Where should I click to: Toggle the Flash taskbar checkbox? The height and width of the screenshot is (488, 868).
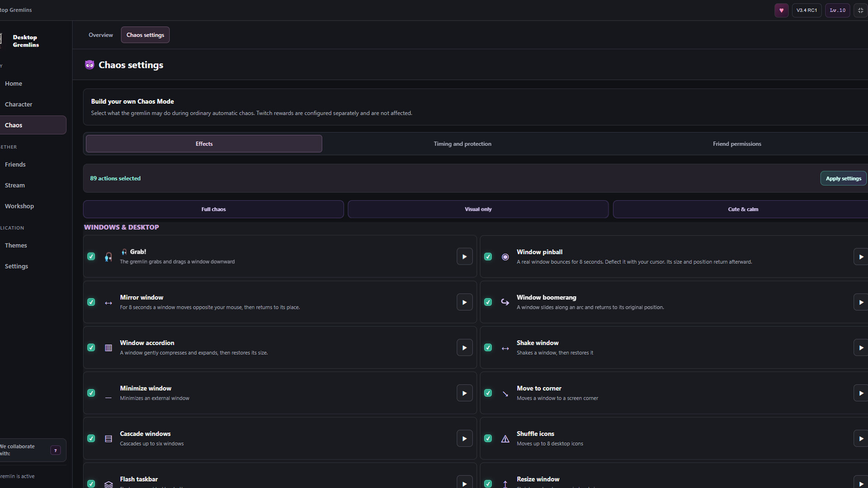point(91,483)
